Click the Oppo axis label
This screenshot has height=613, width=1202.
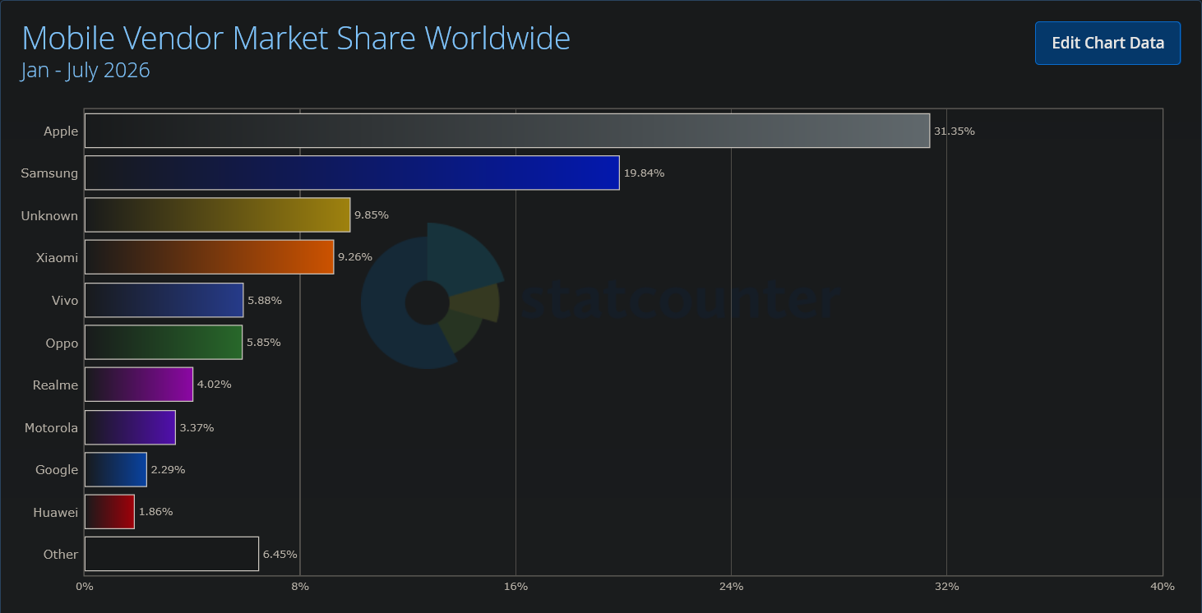pos(62,343)
